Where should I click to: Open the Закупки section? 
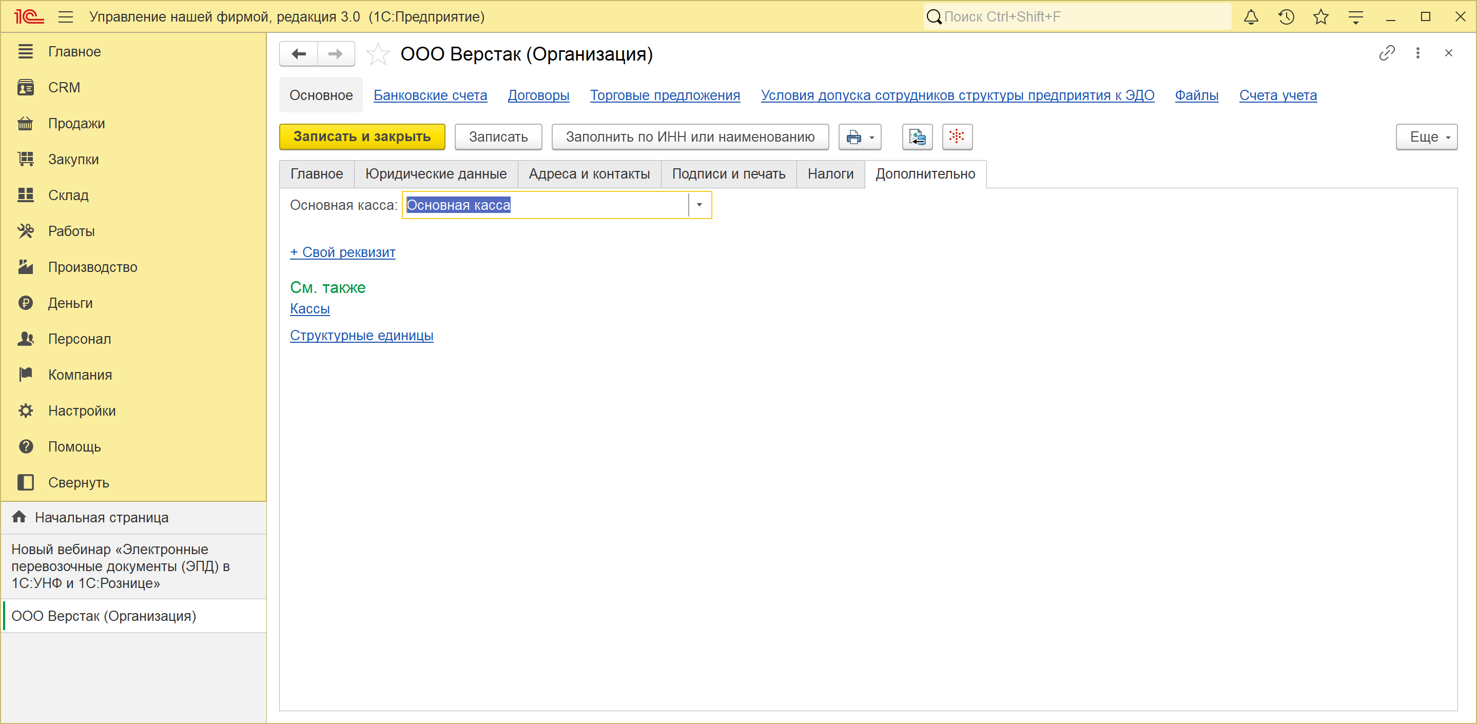133,160
